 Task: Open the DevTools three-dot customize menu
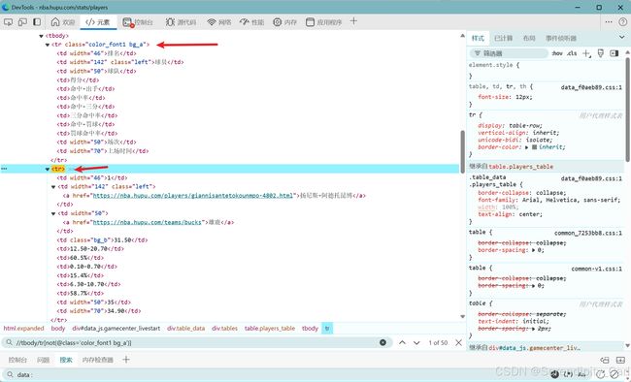coord(609,21)
